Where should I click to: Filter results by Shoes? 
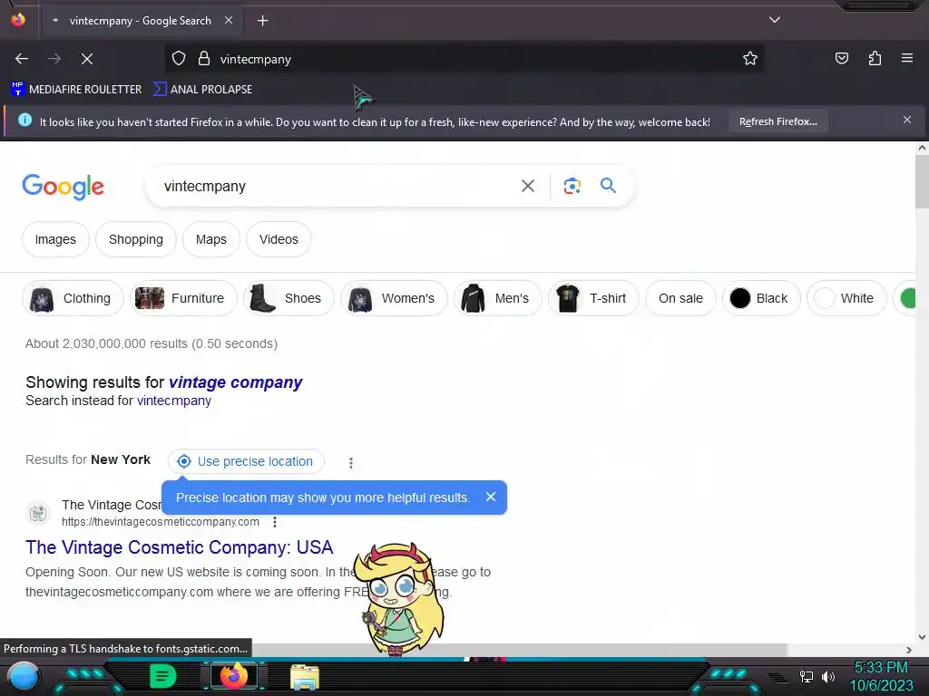(x=288, y=298)
